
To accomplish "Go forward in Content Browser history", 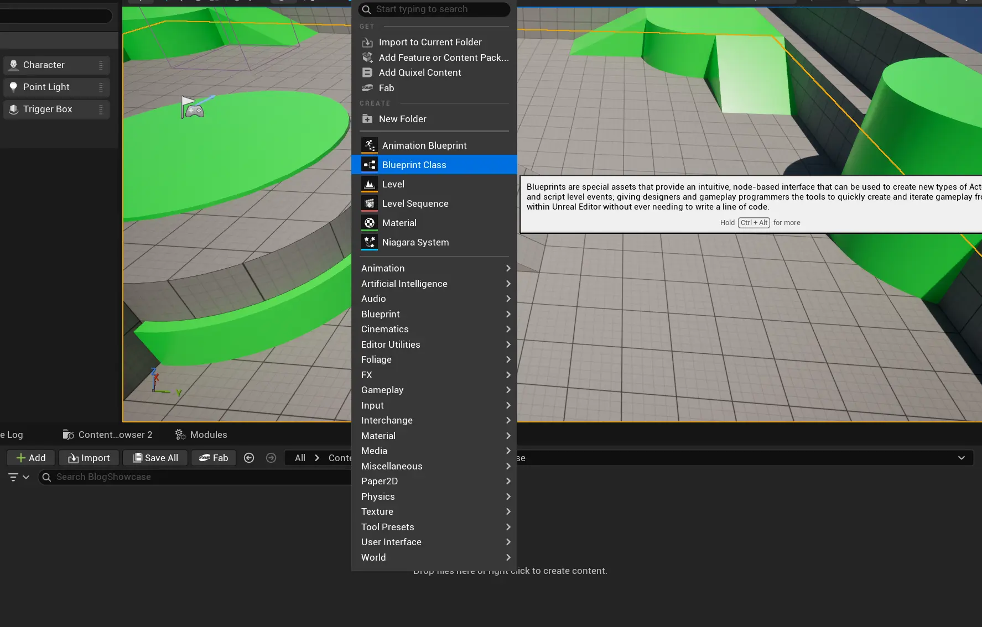I will pos(271,458).
